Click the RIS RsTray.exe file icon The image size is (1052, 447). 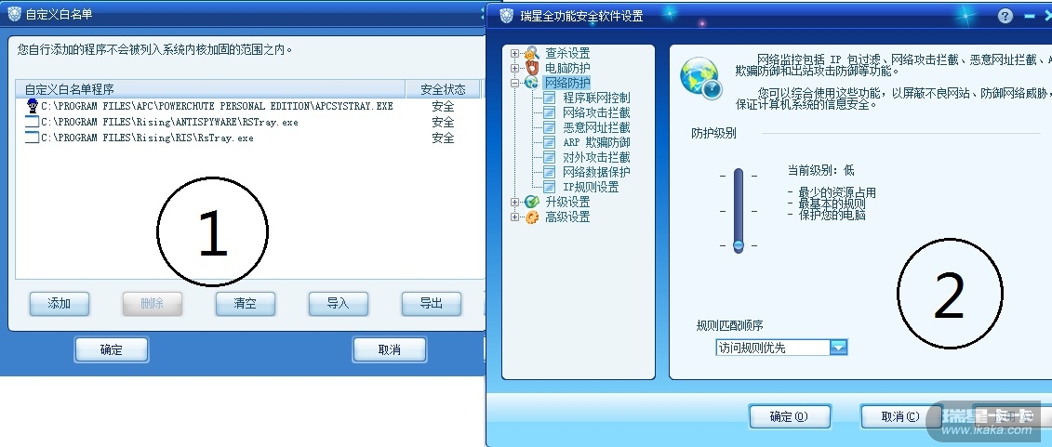[33, 138]
